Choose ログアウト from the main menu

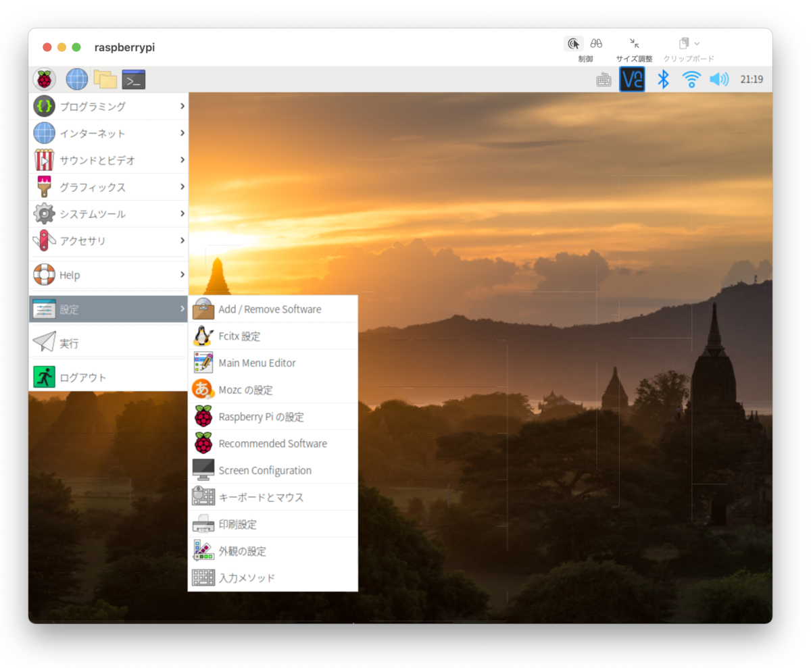[108, 377]
